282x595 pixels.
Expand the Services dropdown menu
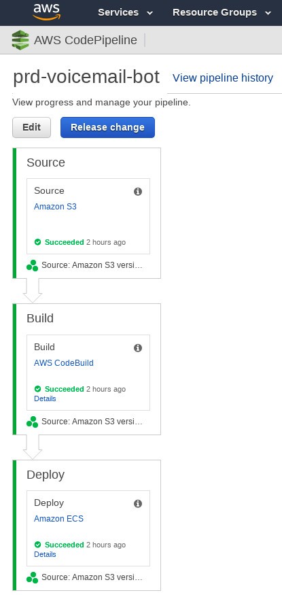pyautogui.click(x=126, y=12)
